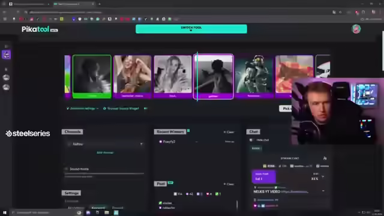Open the user profile avatar
The image size is (384, 216).
pos(356,29)
